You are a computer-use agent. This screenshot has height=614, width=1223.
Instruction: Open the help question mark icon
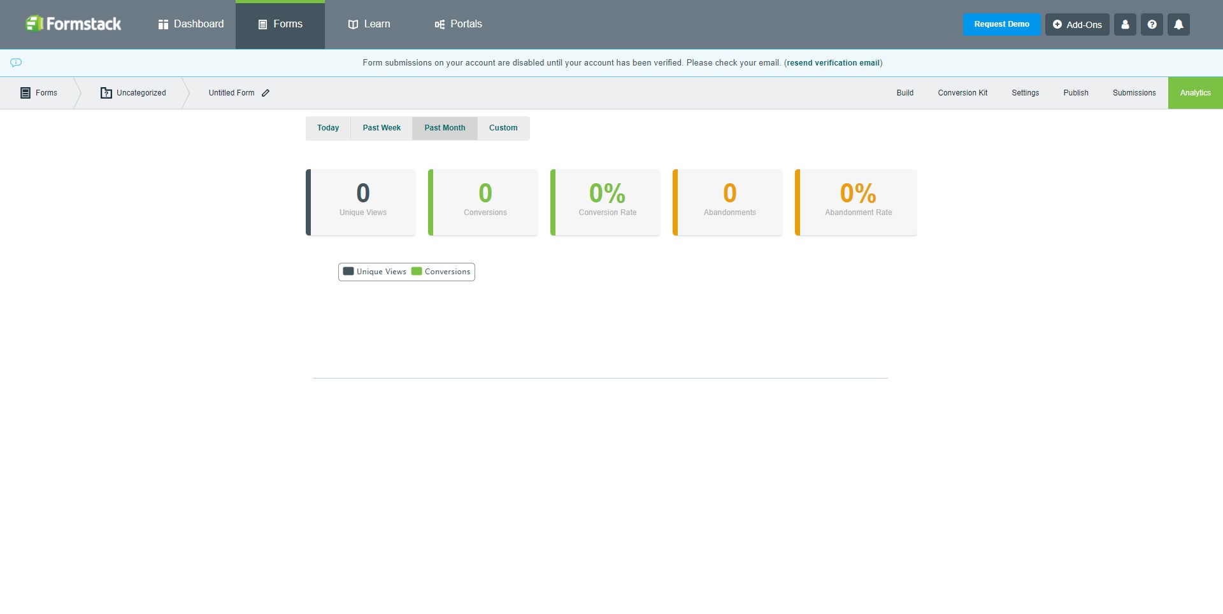pyautogui.click(x=1152, y=24)
